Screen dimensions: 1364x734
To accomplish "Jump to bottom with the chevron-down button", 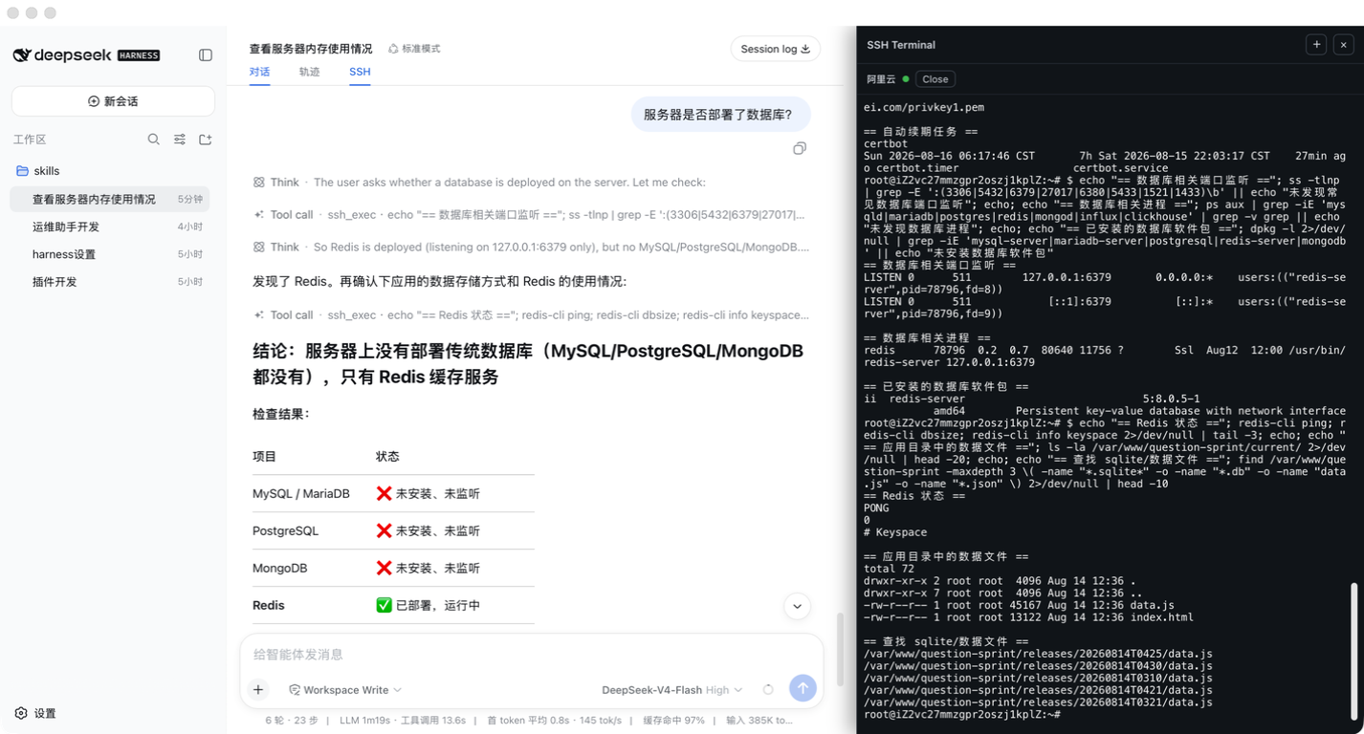I will pyautogui.click(x=797, y=606).
